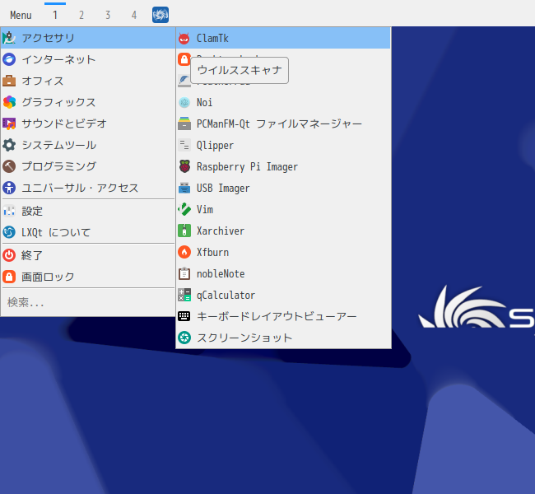Expand the オフィス category submenu
This screenshot has width=535, height=494.
click(43, 81)
